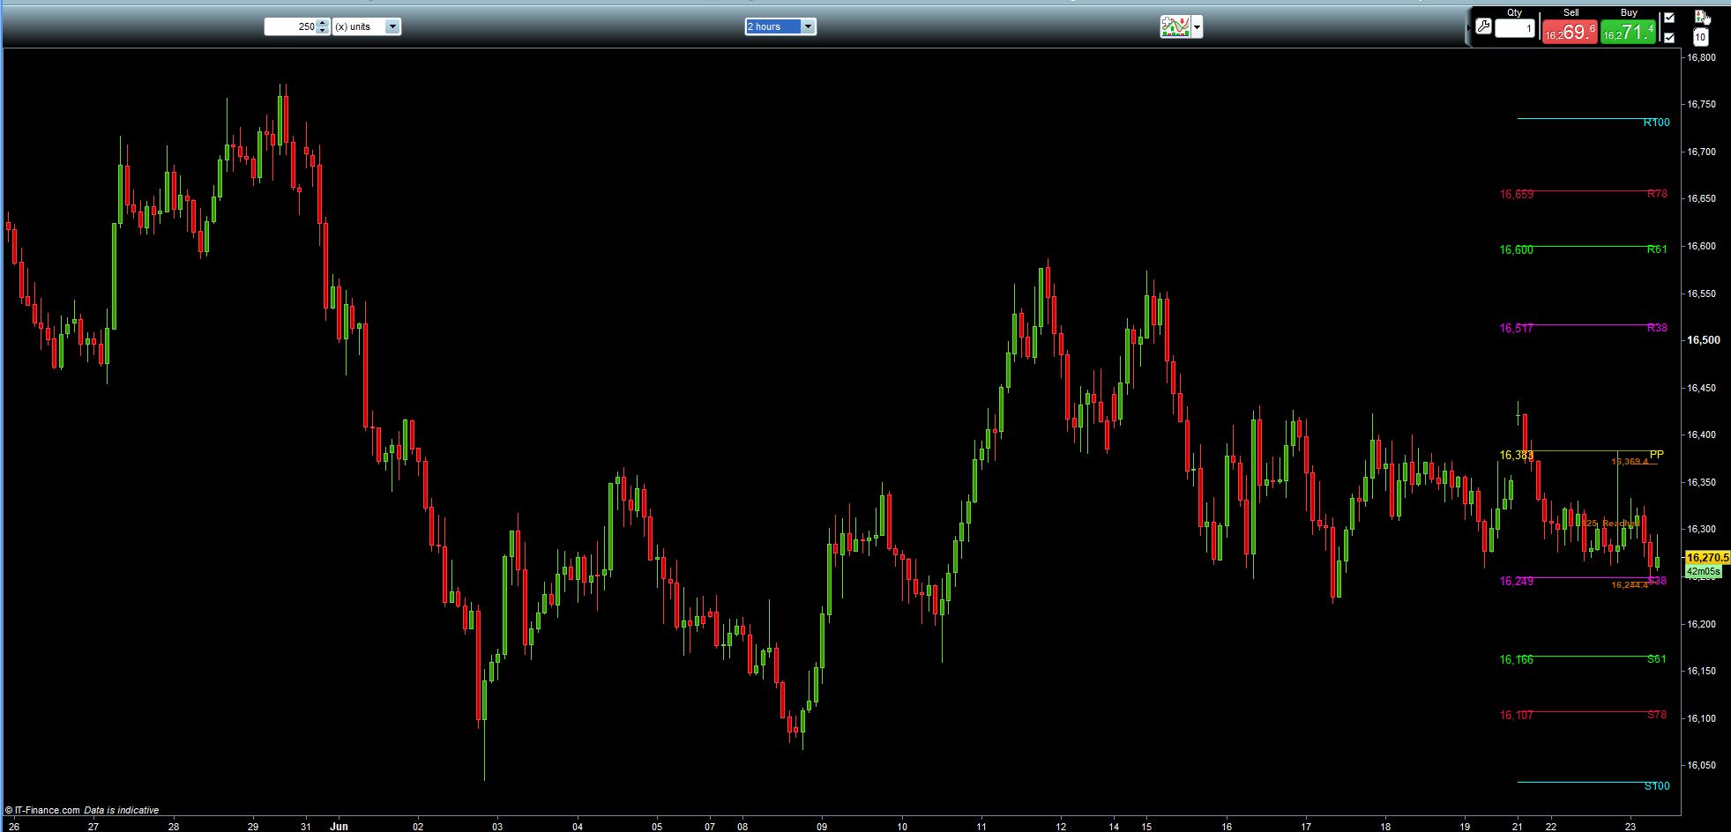Viewport: 1731px width, 832px height.
Task: Click the order panel red-green arrows icon
Action: pos(1701,16)
